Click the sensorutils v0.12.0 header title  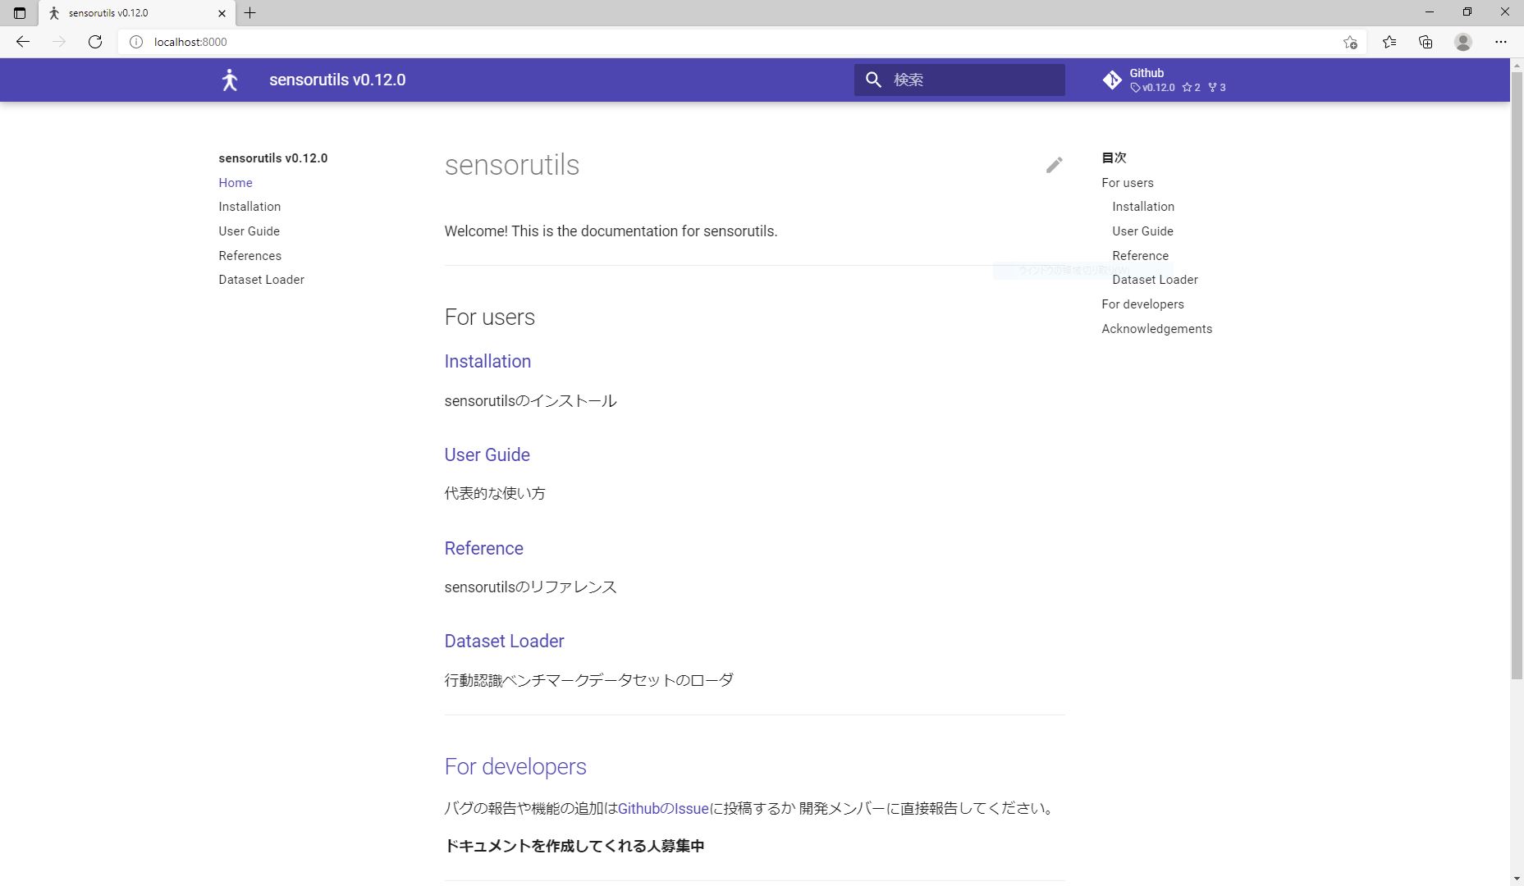coord(337,80)
